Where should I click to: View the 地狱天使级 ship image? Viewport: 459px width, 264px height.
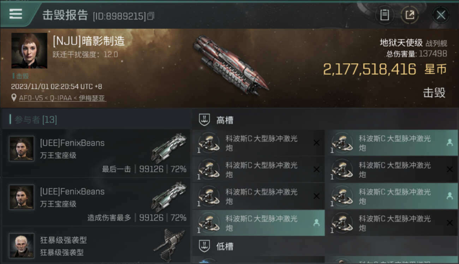230,66
